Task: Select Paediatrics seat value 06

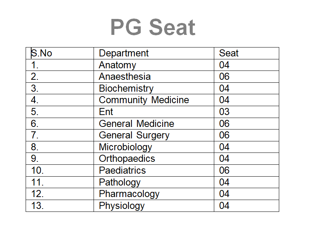Action: coord(224,171)
